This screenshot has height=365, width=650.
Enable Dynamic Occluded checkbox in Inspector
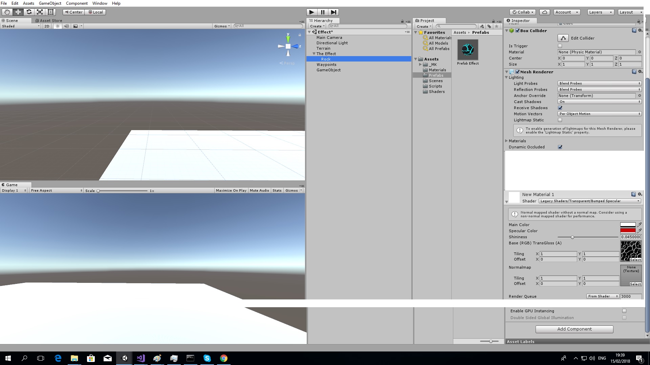pos(560,147)
